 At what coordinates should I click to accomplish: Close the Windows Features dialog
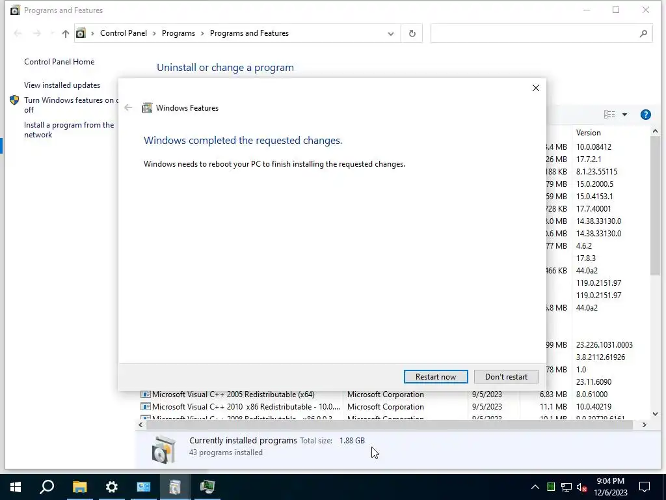pos(536,88)
